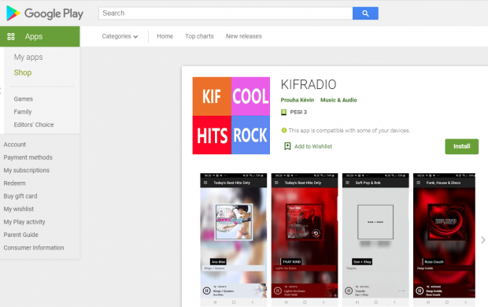Open the Top charts tab
The width and height of the screenshot is (488, 307).
[199, 36]
